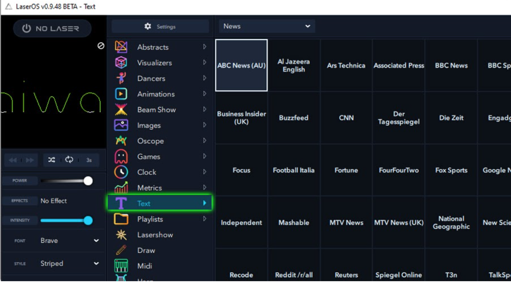The image size is (511, 282).
Task: Click the Abstracts category icon
Action: pyautogui.click(x=121, y=47)
